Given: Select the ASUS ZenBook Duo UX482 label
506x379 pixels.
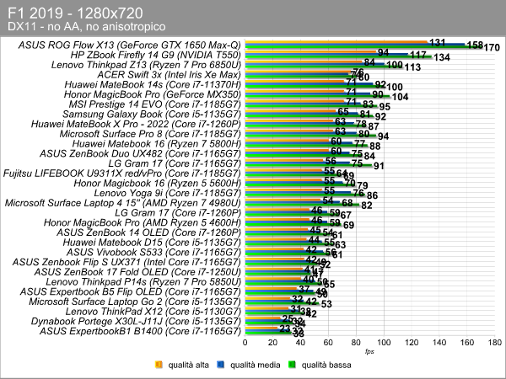Looking at the screenshot, I should [140, 154].
